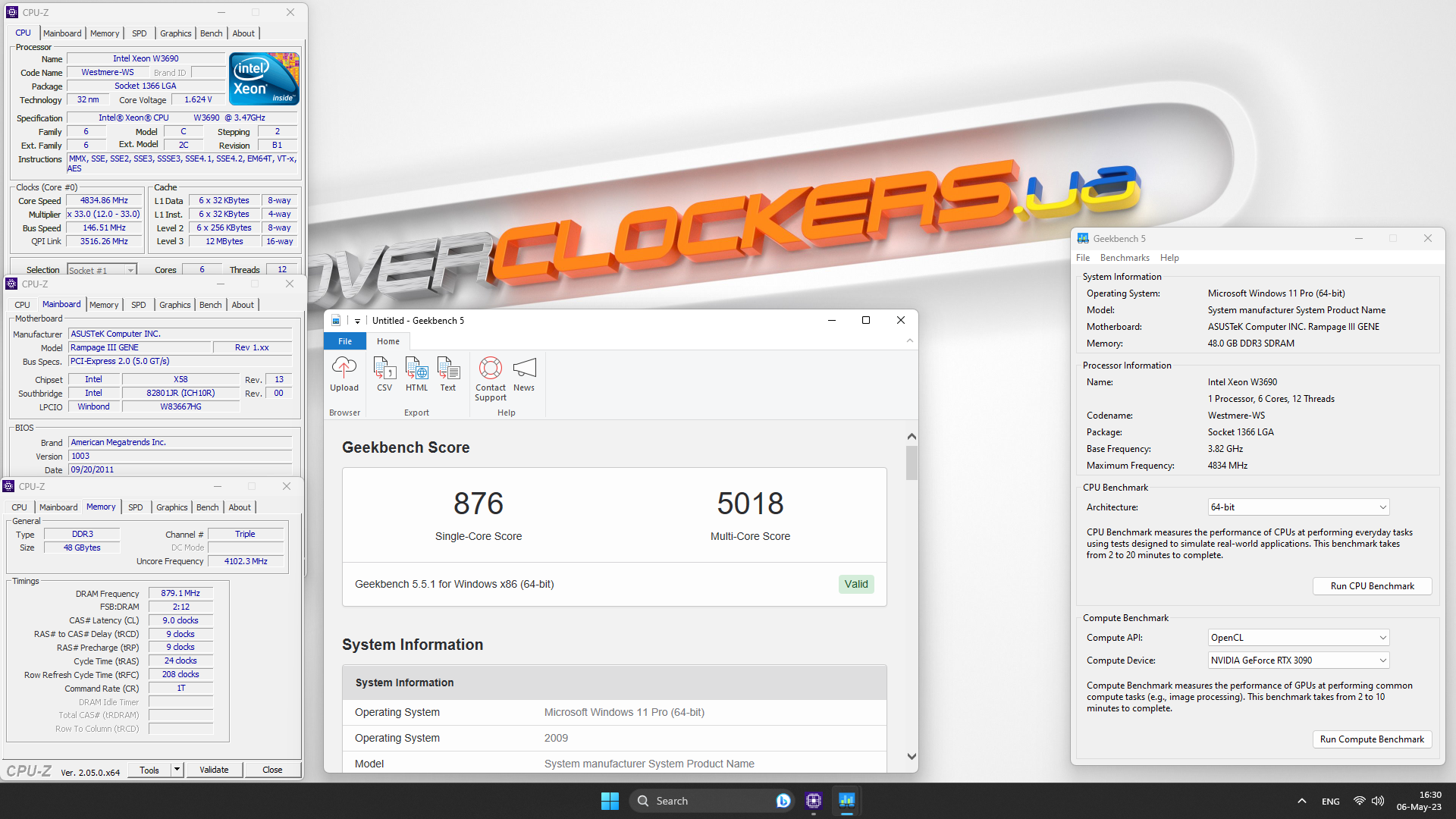The image size is (1456, 819).
Task: Click the taskbar Search box
Action: point(710,801)
